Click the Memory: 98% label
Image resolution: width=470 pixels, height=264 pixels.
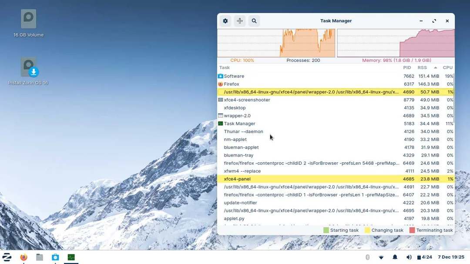coord(396,60)
